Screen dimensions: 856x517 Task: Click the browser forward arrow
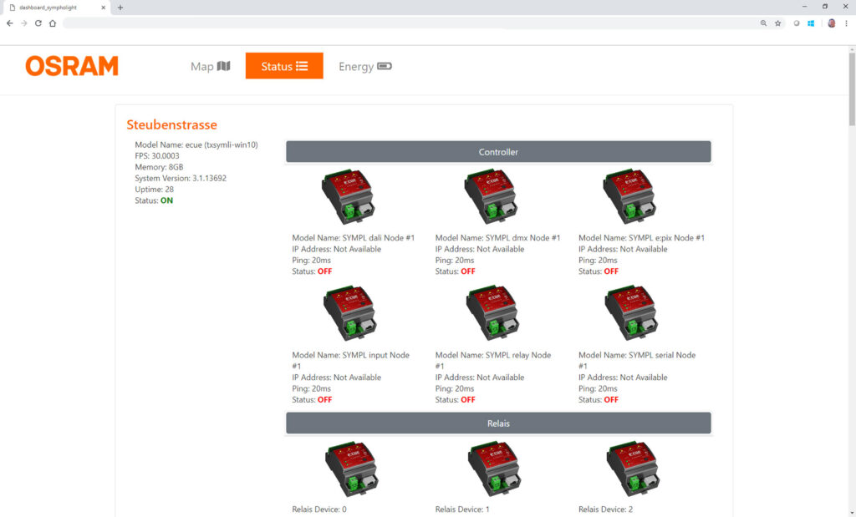tap(24, 23)
